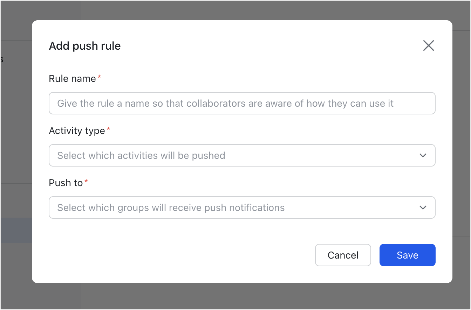Click the Rule name input field
Screen dimensions: 471x310
242,103
